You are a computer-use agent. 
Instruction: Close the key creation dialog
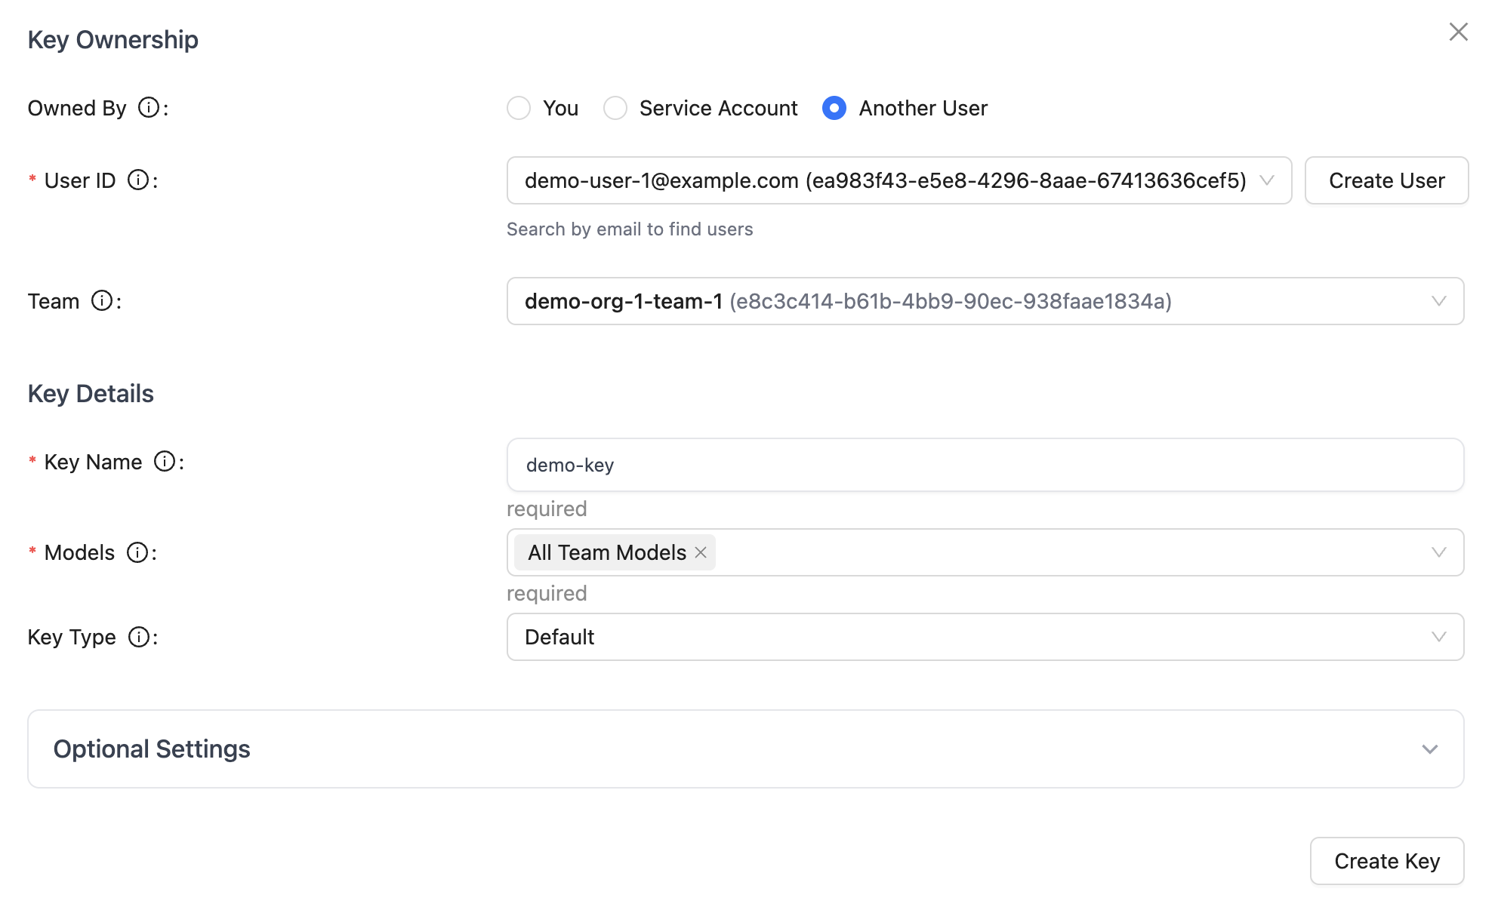(1458, 32)
